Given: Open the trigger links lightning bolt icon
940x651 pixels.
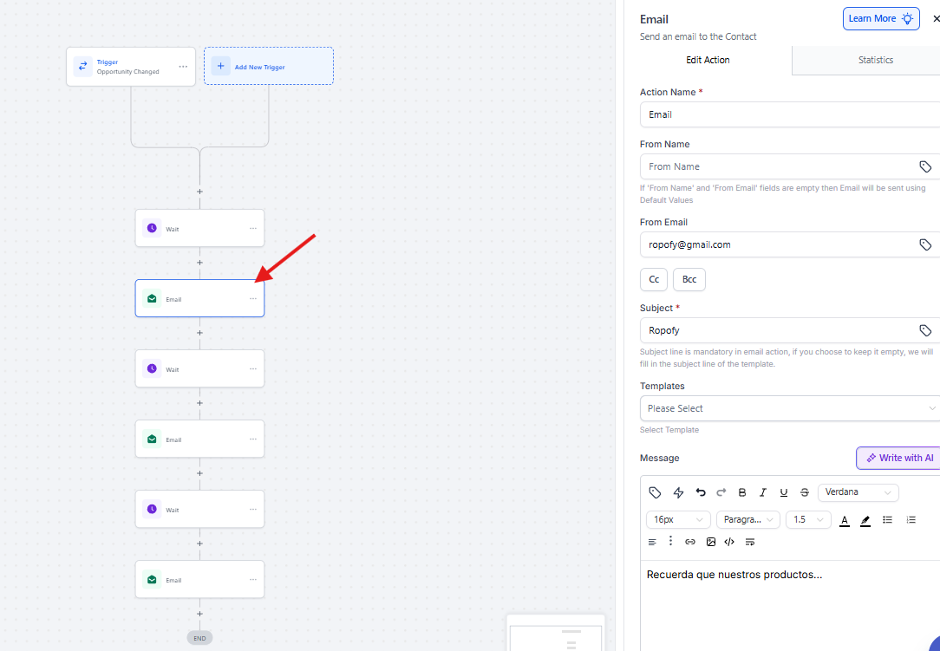Looking at the screenshot, I should [678, 492].
